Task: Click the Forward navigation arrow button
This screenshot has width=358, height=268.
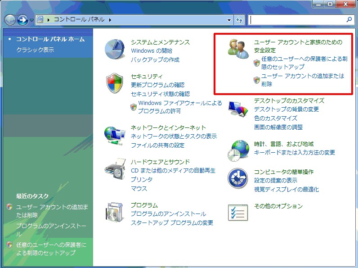Action: [x=22, y=20]
